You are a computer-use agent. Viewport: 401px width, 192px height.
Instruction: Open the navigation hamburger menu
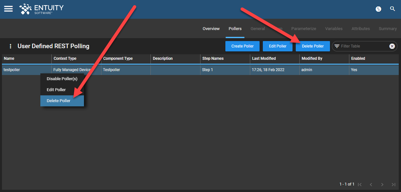pos(8,9)
